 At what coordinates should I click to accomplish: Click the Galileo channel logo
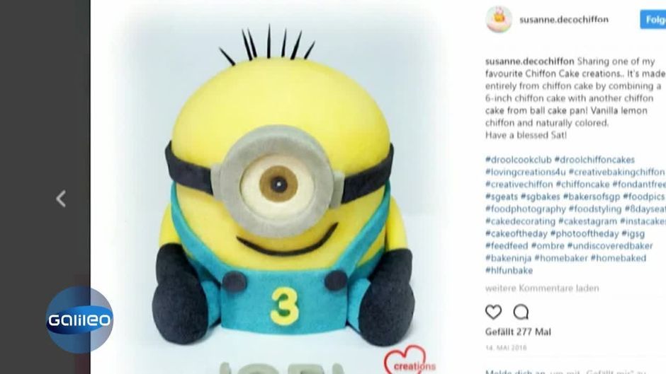point(79,320)
